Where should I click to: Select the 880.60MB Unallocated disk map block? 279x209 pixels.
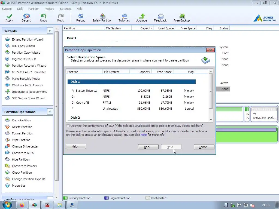(264, 114)
